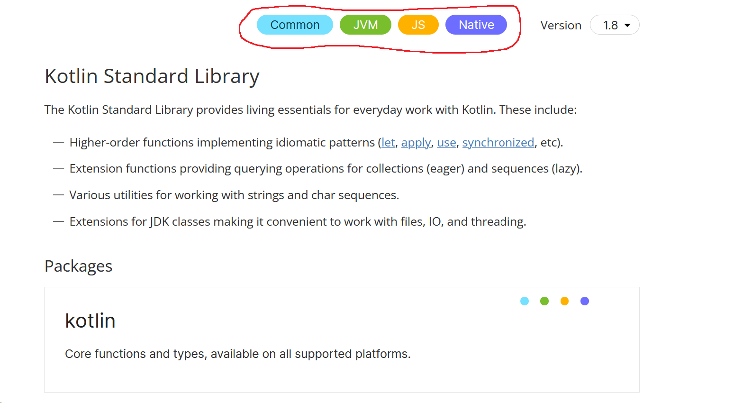Screen dimensions: 752x403
Task: Click the orange JS platform dot
Action: tap(564, 301)
